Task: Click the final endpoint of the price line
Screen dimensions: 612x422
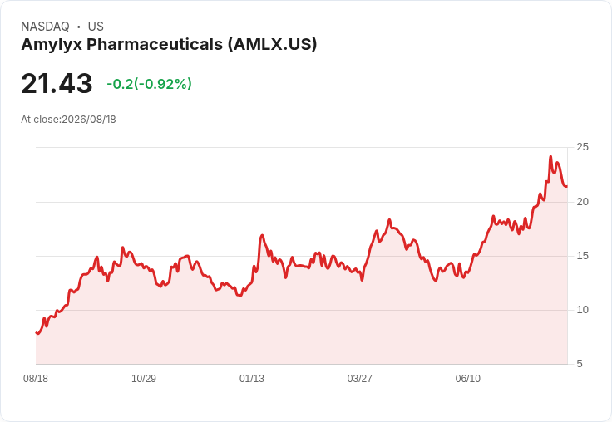Action: click(x=567, y=186)
